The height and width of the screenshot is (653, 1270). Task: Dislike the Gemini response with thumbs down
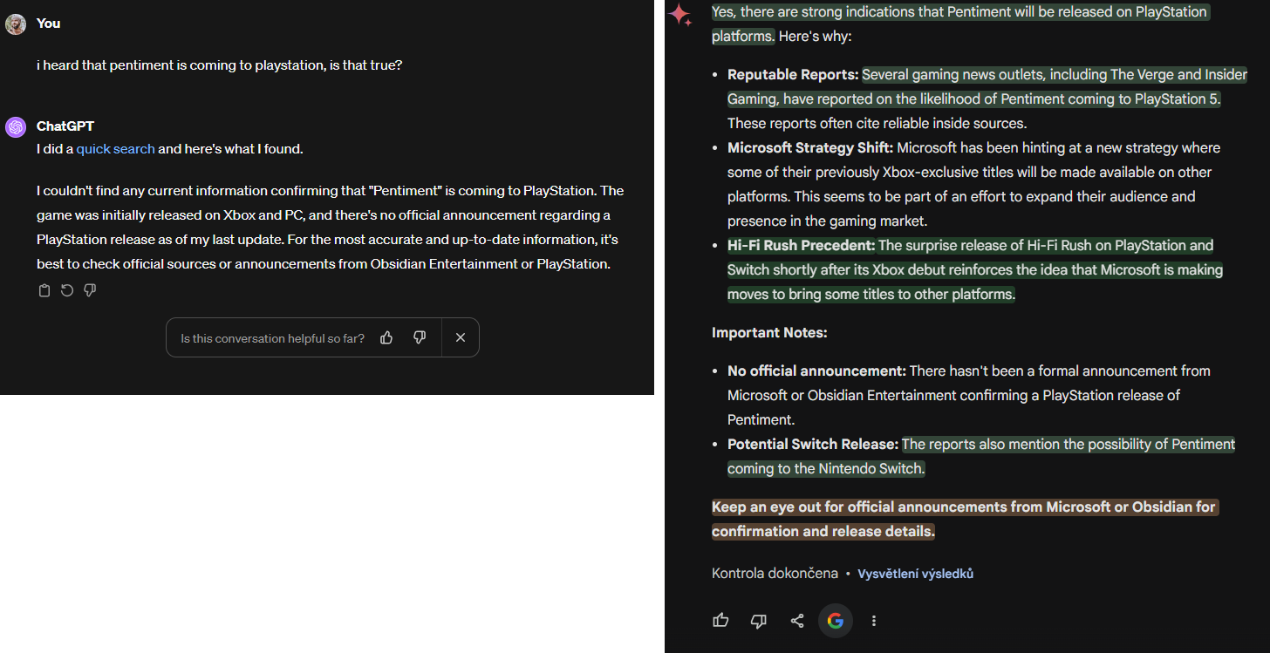pos(759,621)
